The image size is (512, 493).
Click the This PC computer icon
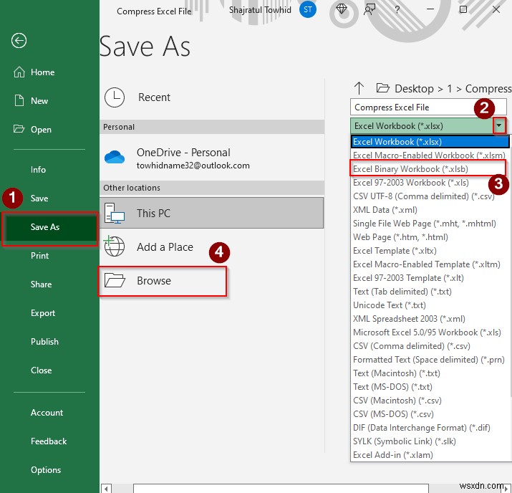pyautogui.click(x=115, y=214)
